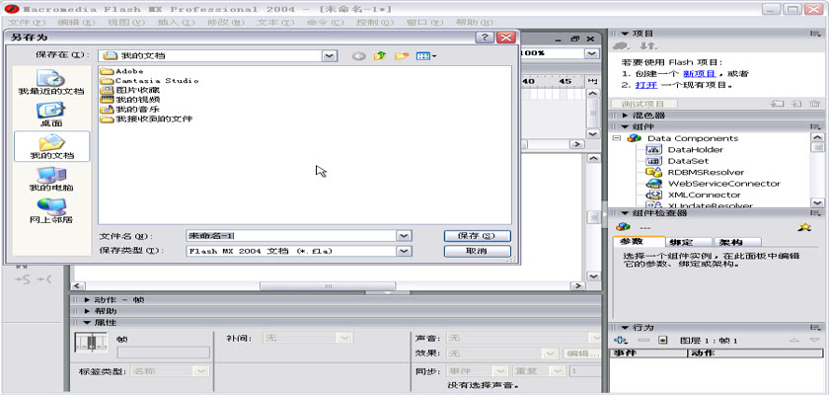829x395 pixels.
Task: Collapse the 属性 panel
Action: click(x=87, y=323)
